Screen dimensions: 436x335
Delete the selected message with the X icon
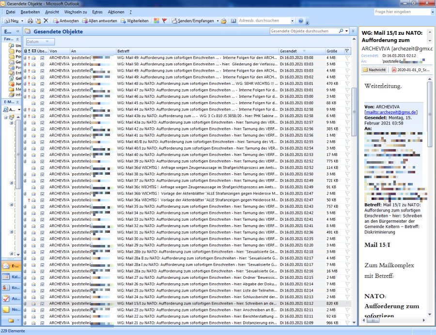click(x=46, y=21)
